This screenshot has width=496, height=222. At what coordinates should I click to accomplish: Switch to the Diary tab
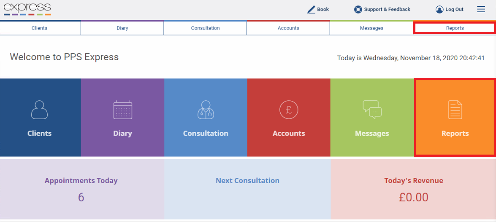[x=122, y=28]
